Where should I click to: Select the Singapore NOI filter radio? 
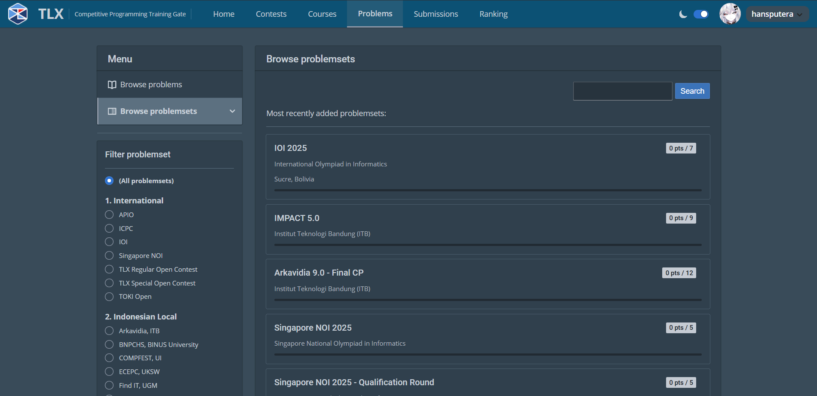pyautogui.click(x=109, y=255)
